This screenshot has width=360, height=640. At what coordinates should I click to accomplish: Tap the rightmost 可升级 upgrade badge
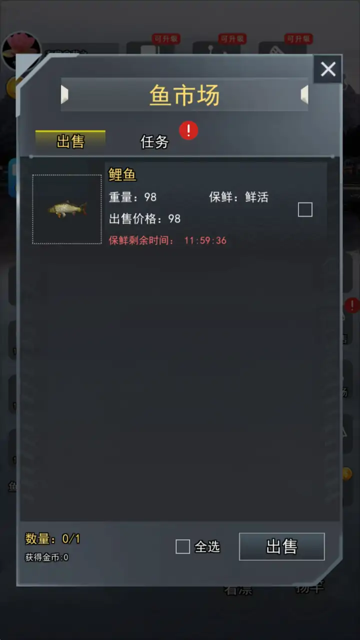[298, 39]
